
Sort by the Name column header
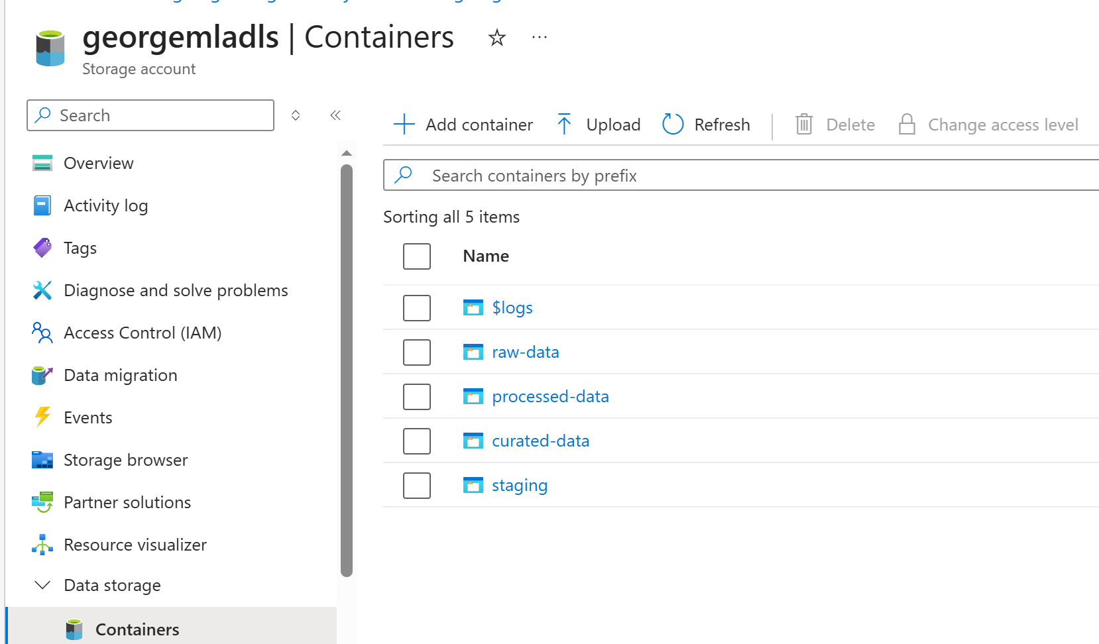pos(486,256)
